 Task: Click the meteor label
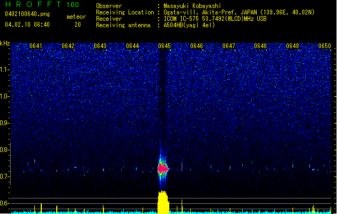[x=76, y=17]
